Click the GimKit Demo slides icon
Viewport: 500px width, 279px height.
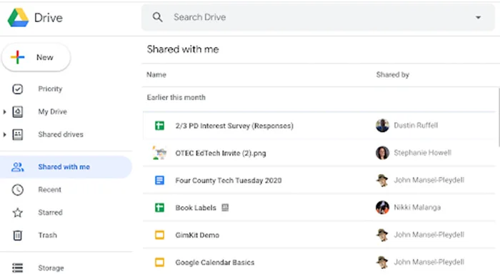[x=159, y=235]
